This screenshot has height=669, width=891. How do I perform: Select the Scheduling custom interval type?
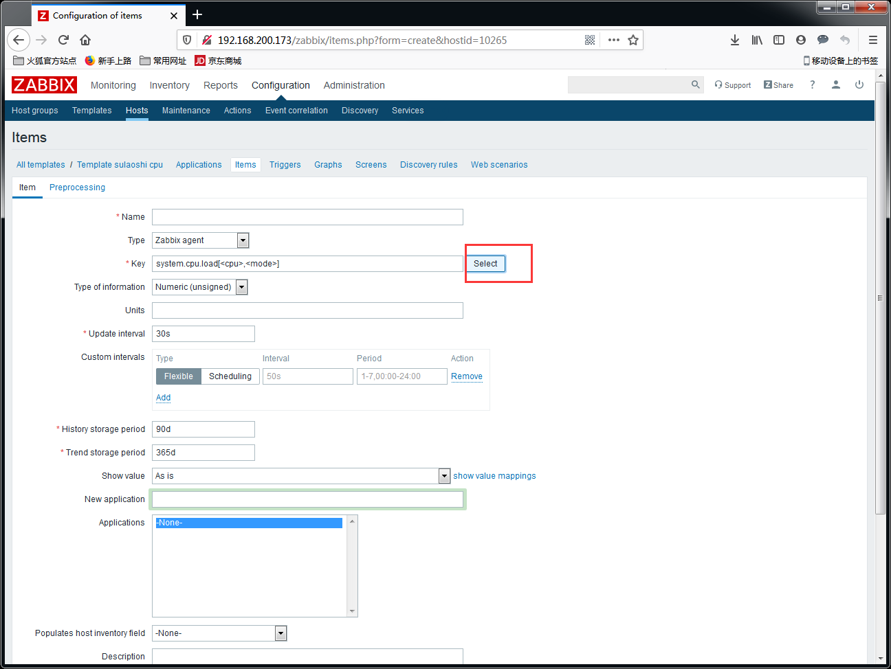tap(230, 376)
